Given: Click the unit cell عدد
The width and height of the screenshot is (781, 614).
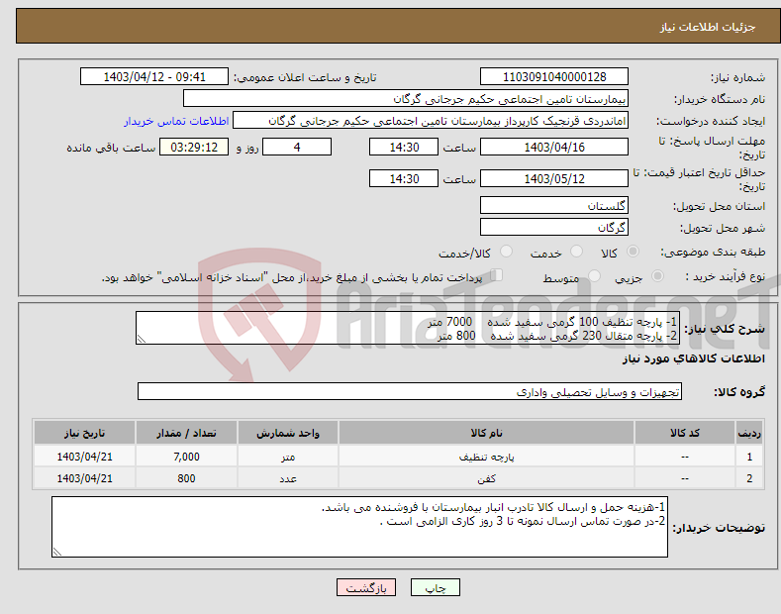Looking at the screenshot, I should pyautogui.click(x=288, y=478).
